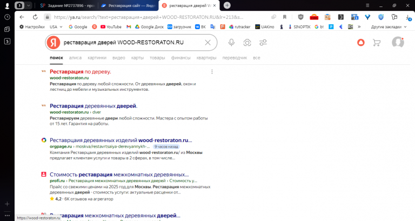Switch to the финансы tab
The width and height of the screenshot is (415, 221).
point(181,58)
